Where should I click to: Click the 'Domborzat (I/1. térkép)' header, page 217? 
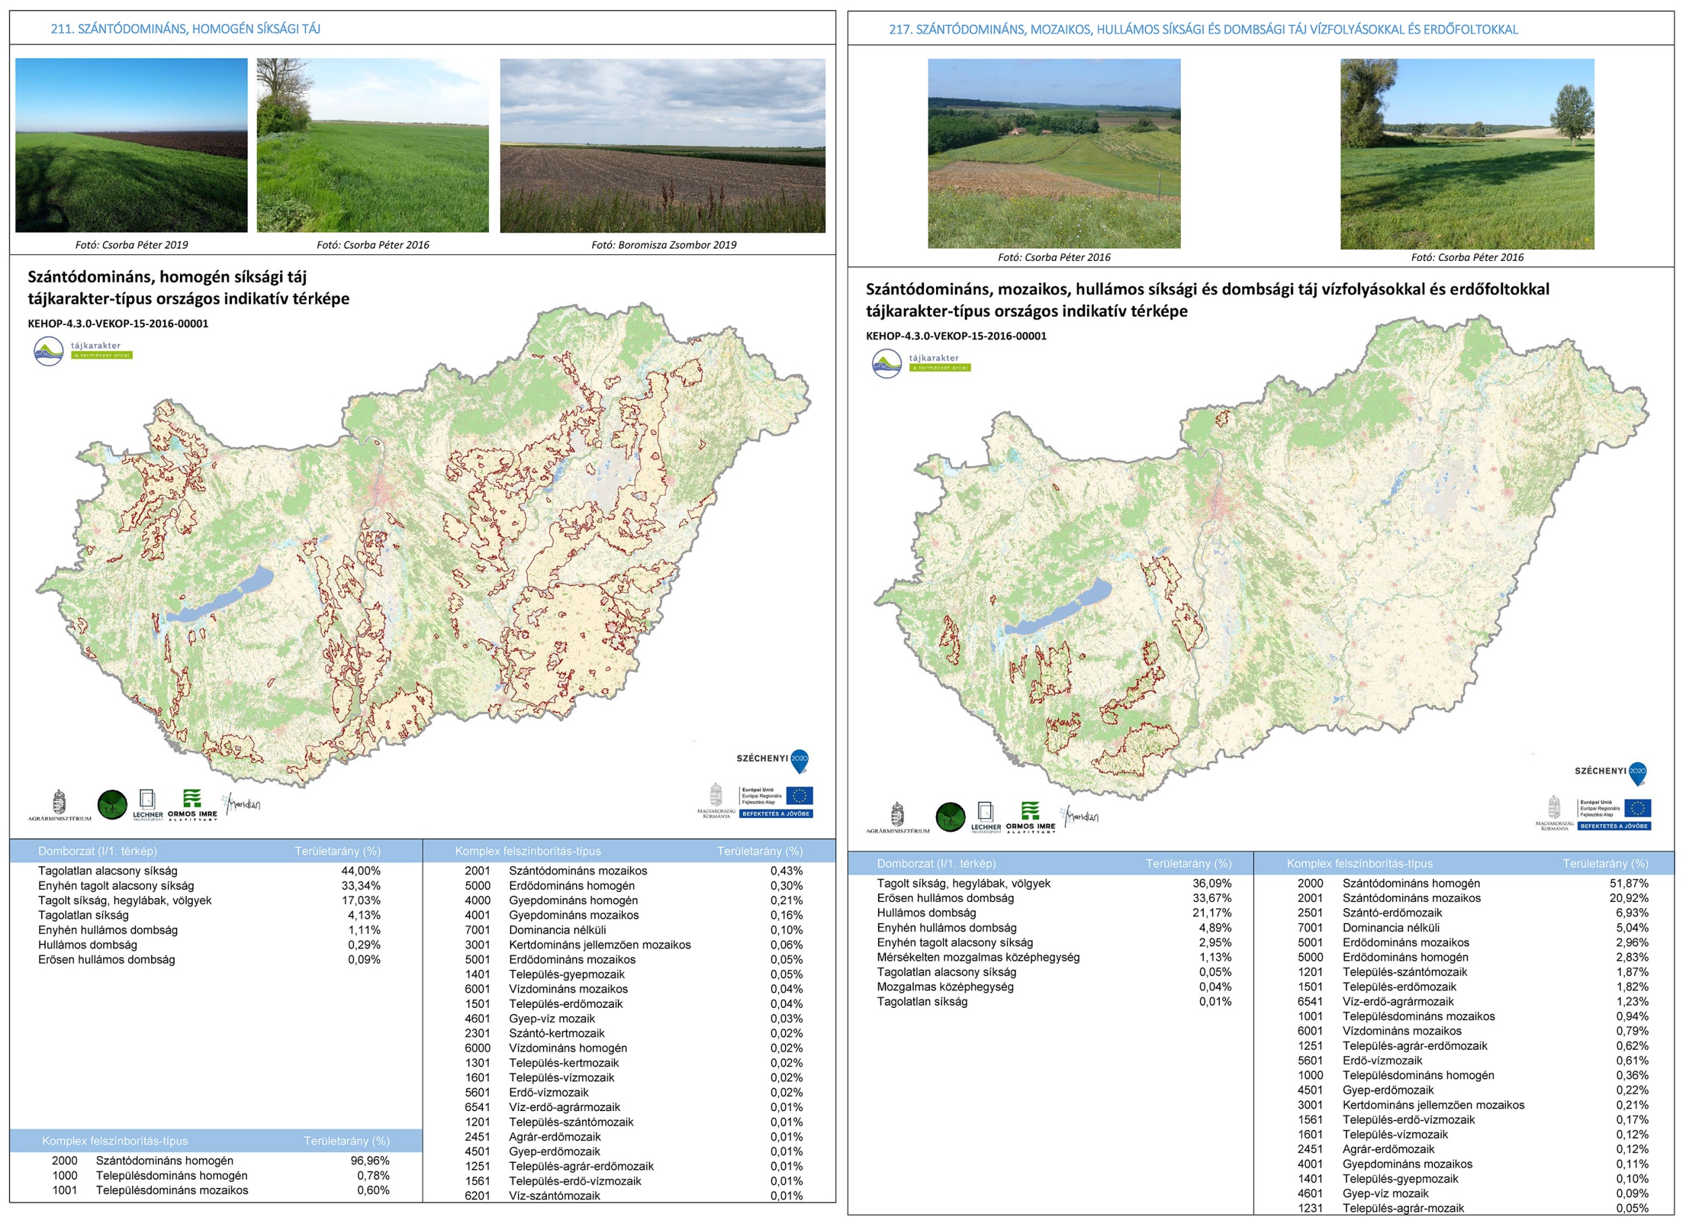[x=936, y=864]
